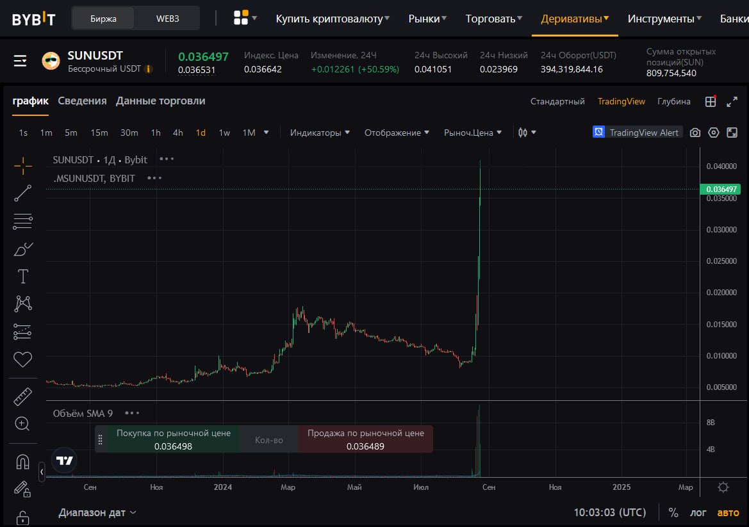This screenshot has height=527, width=749.
Task: Click Покупка по рыночной цене
Action: [173, 439]
